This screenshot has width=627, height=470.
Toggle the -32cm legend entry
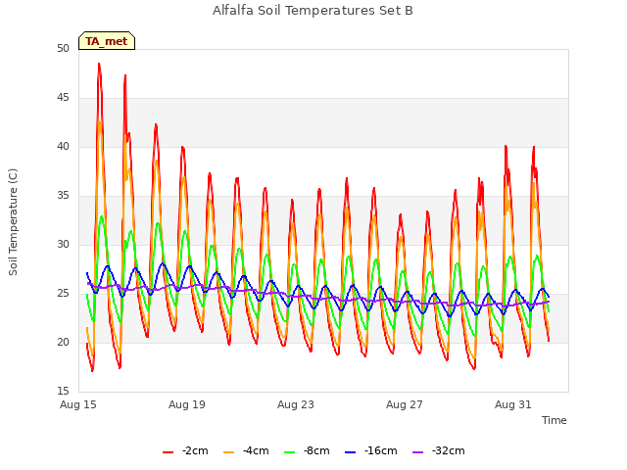(x=439, y=450)
